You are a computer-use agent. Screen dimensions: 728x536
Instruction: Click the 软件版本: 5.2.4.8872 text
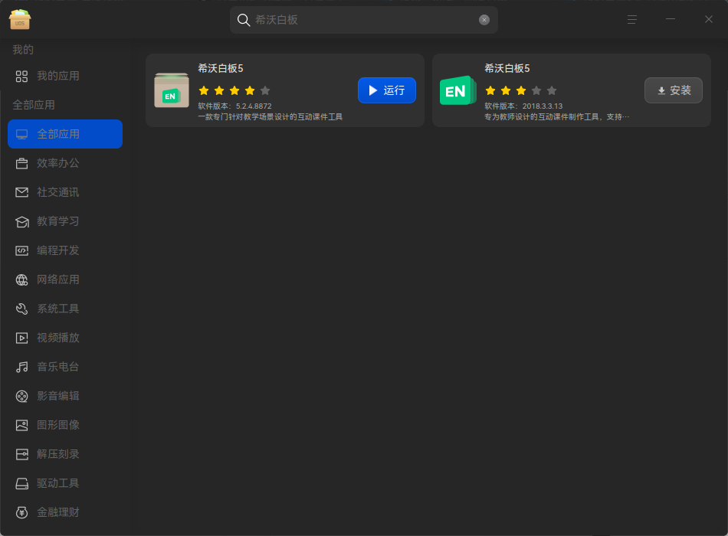(235, 106)
